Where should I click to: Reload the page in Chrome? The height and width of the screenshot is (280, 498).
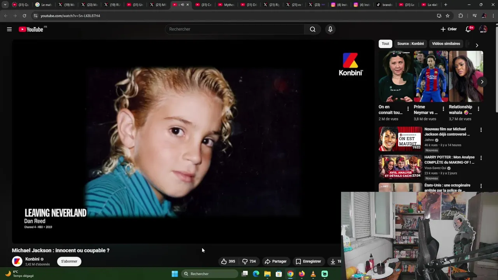coord(24,16)
